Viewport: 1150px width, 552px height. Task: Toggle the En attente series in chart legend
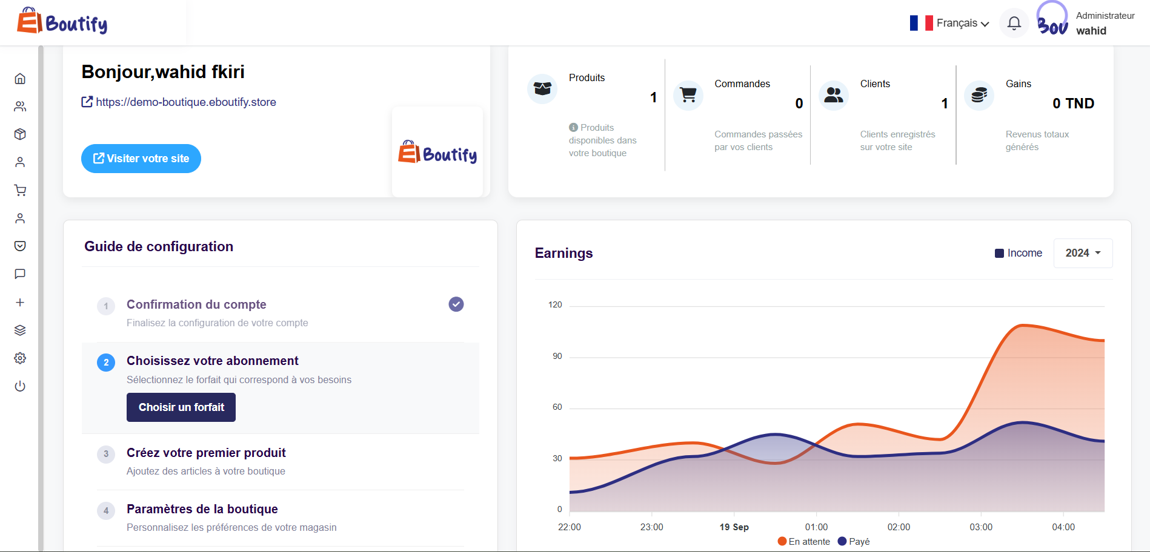803,542
